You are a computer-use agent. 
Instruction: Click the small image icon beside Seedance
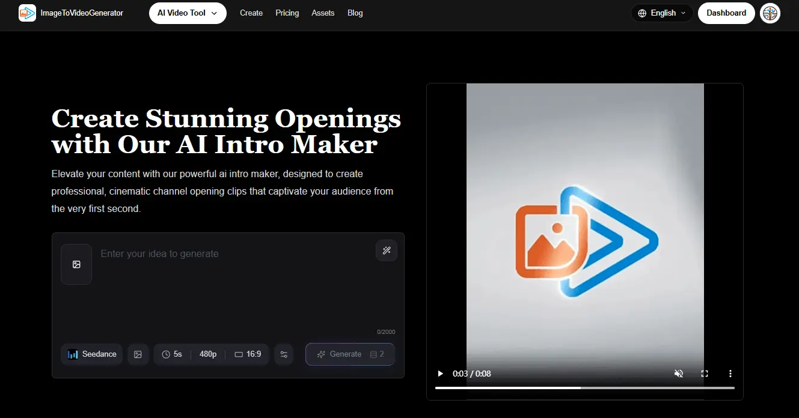[138, 354]
